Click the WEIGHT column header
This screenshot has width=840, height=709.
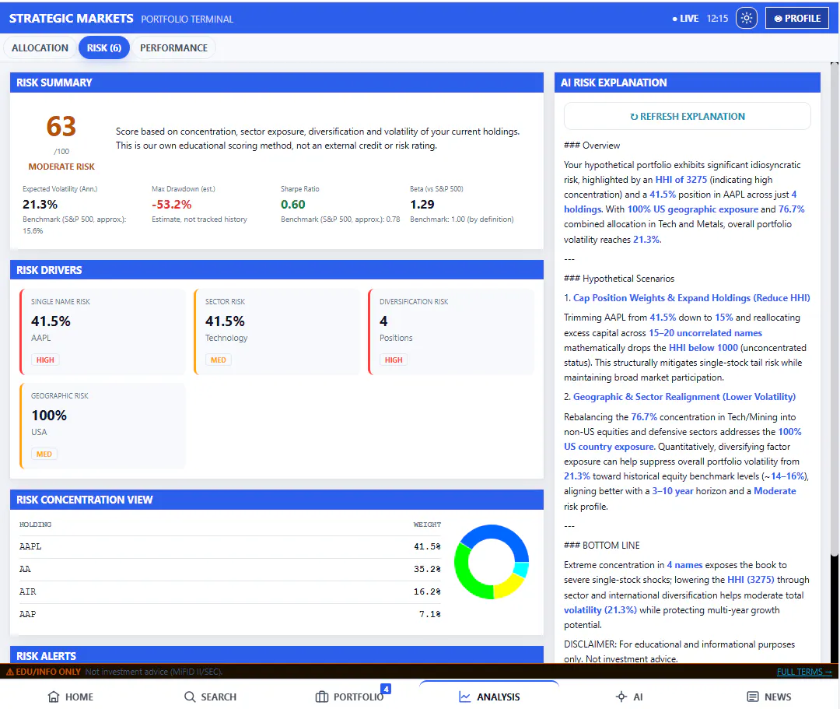click(x=427, y=525)
